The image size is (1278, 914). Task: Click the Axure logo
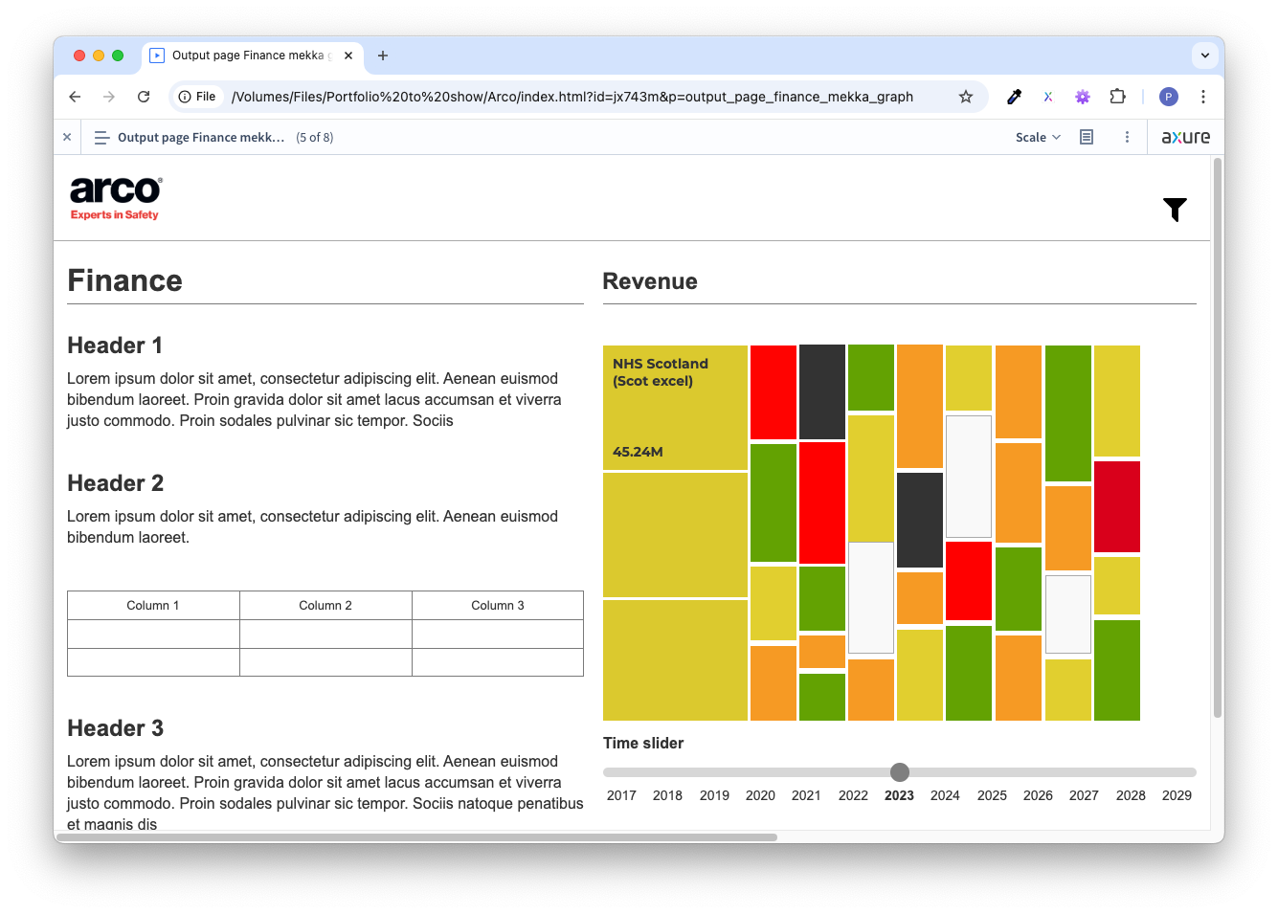pyautogui.click(x=1185, y=137)
